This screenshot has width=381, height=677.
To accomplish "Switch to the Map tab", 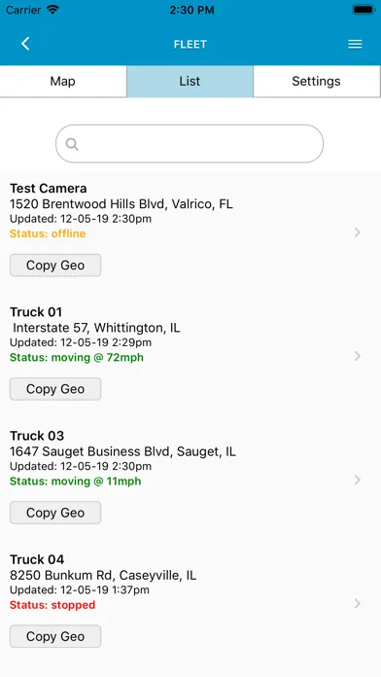I will (x=63, y=81).
